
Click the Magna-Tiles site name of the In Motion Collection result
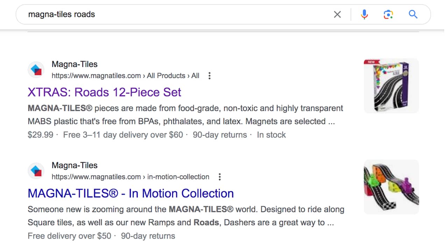coord(75,165)
